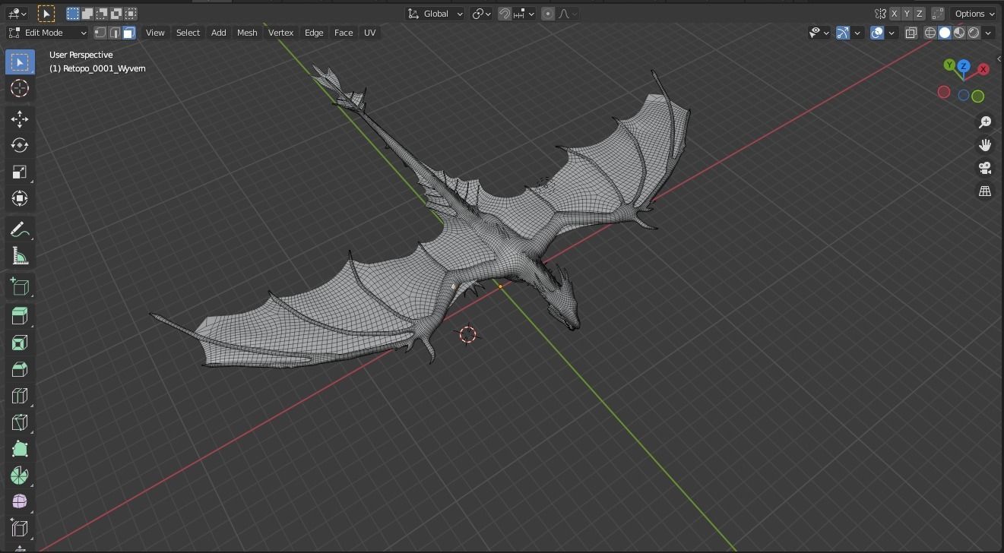Activate the Poly Build tool
Screen dimensions: 1004x553
pos(20,449)
